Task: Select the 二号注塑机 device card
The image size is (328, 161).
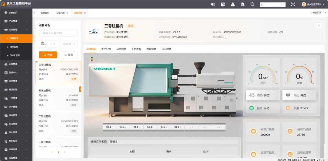Action: tap(58, 124)
